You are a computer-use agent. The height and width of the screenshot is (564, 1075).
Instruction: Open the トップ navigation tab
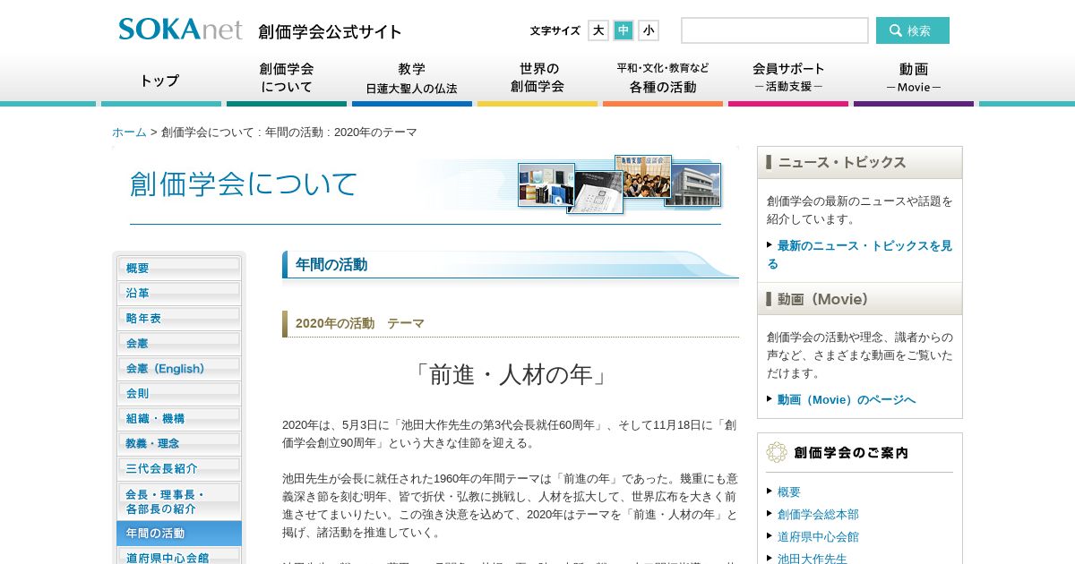pos(160,81)
